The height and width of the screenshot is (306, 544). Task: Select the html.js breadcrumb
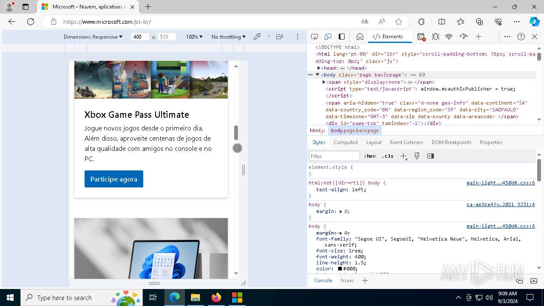tap(317, 130)
